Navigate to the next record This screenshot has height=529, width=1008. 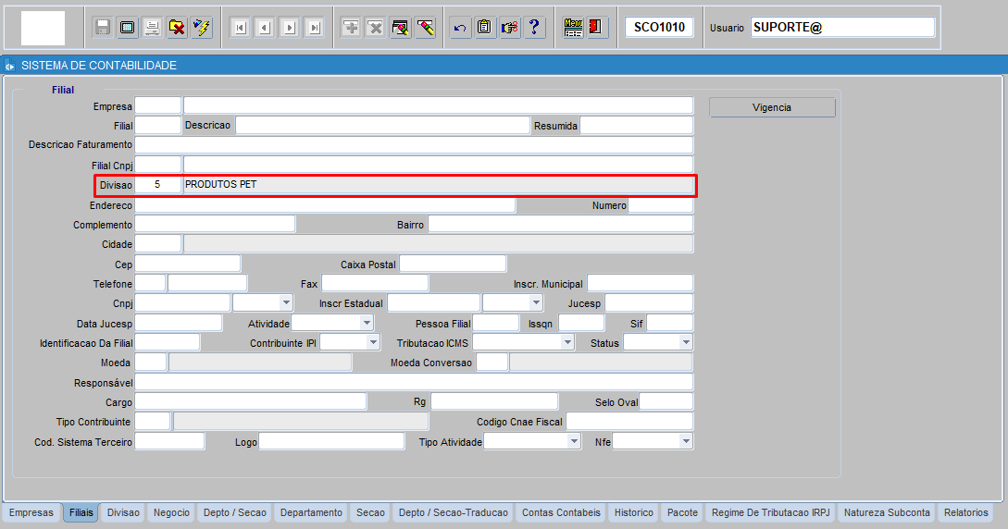(290, 28)
